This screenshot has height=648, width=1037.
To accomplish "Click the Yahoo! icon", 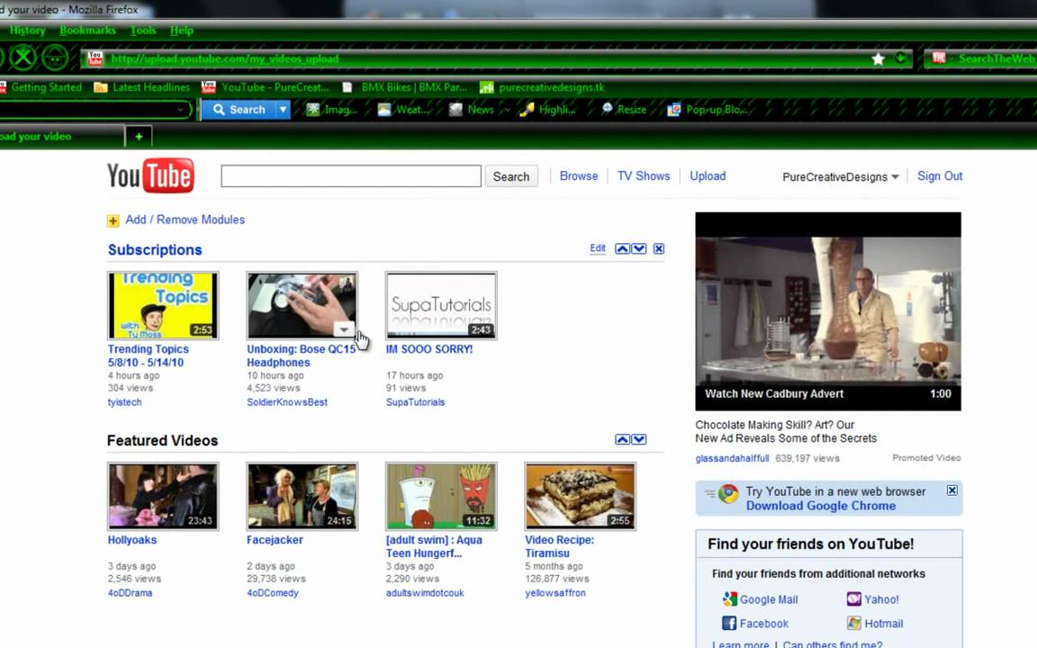I will click(x=853, y=599).
